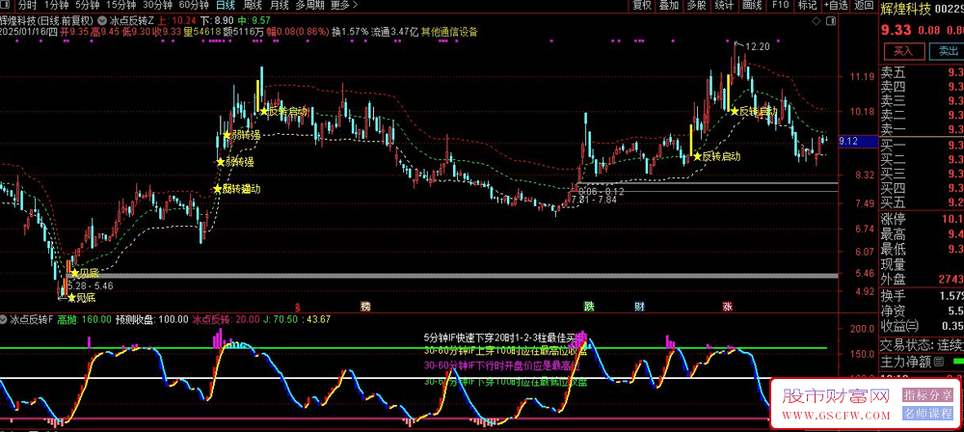Open F10 company information
Image resolution: width=964 pixels, height=432 pixels.
pos(780,6)
